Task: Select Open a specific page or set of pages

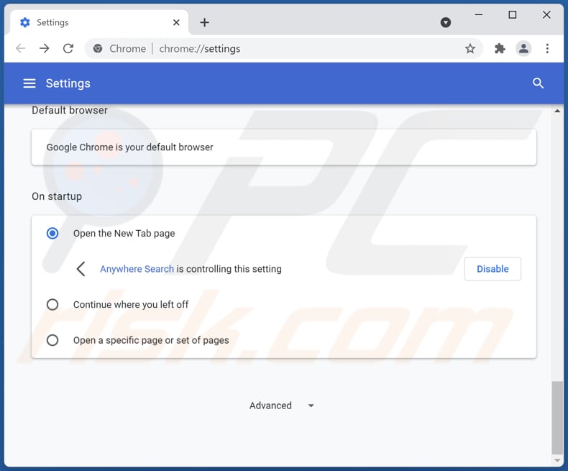Action: pyautogui.click(x=52, y=340)
